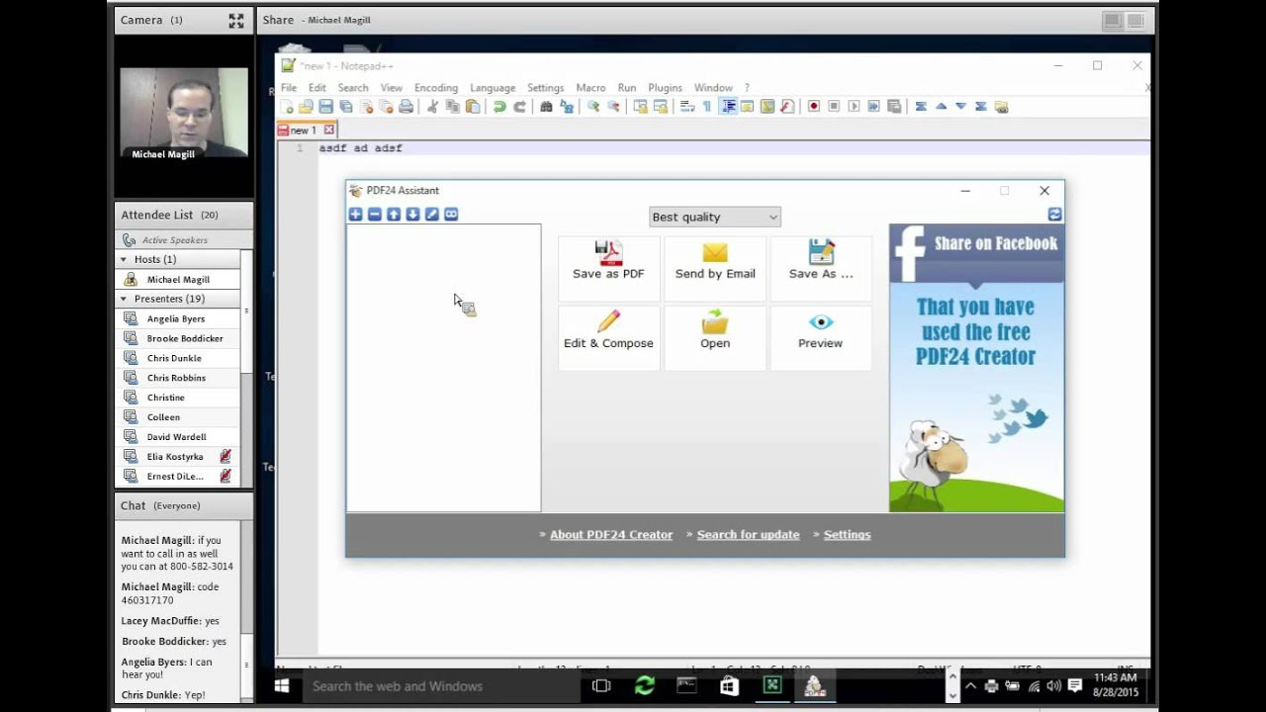Send the document by Email

(x=715, y=268)
